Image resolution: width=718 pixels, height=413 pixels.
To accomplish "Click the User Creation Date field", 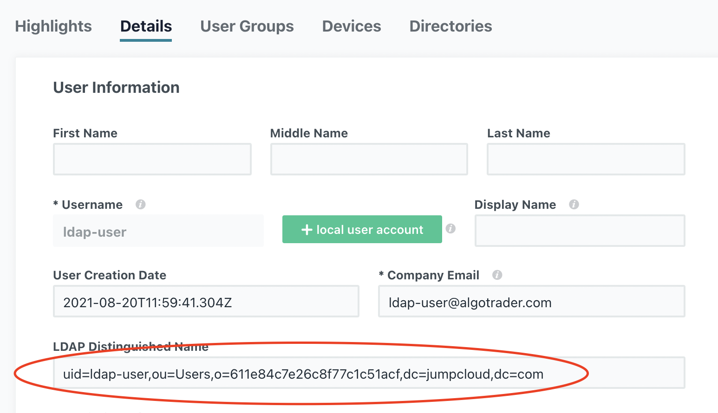I will 206,301.
